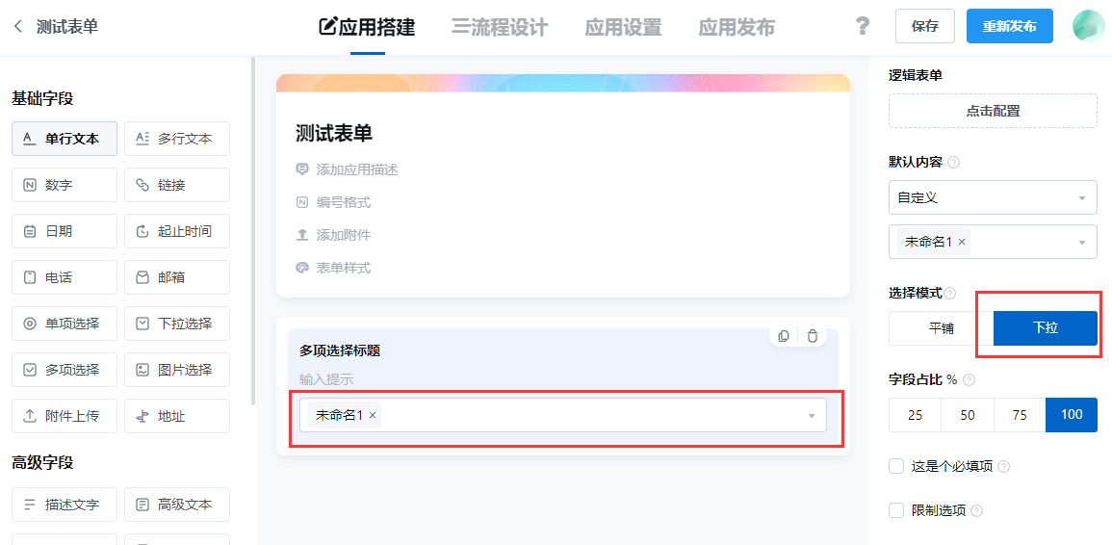Screen dimensions: 1112x545
Task: Click the trash icon to delete the field
Action: pyautogui.click(x=813, y=336)
